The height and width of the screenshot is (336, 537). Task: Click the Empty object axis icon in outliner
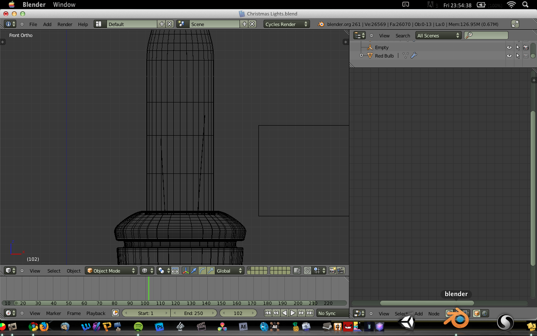pyautogui.click(x=370, y=47)
